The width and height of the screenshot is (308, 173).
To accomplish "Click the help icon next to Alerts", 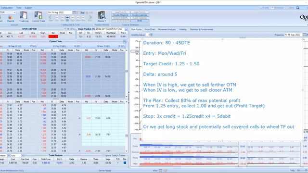I will tap(297, 8).
